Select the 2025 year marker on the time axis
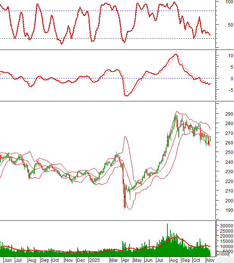This screenshot has height=263, width=234. tap(94, 260)
